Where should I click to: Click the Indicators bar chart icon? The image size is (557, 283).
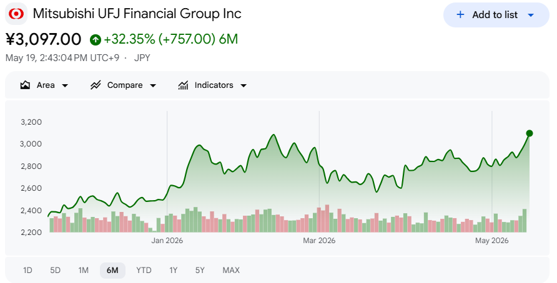click(183, 85)
